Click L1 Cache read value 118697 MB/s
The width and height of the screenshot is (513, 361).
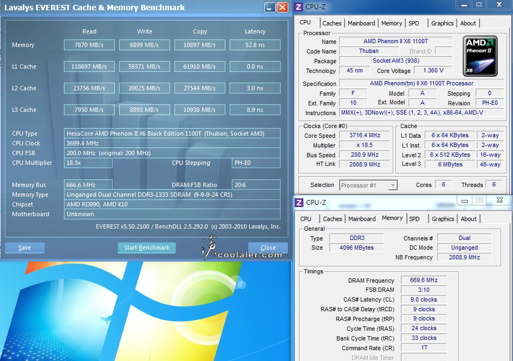coord(89,66)
